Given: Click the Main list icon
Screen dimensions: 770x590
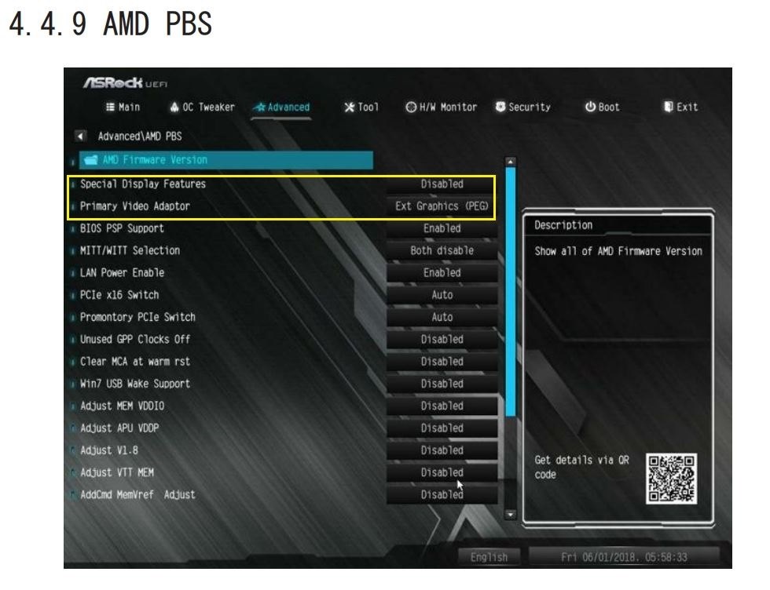Looking at the screenshot, I should coord(111,107).
